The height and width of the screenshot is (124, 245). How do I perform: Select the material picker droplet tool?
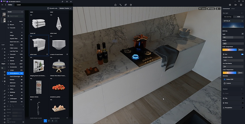click(x=115, y=5)
